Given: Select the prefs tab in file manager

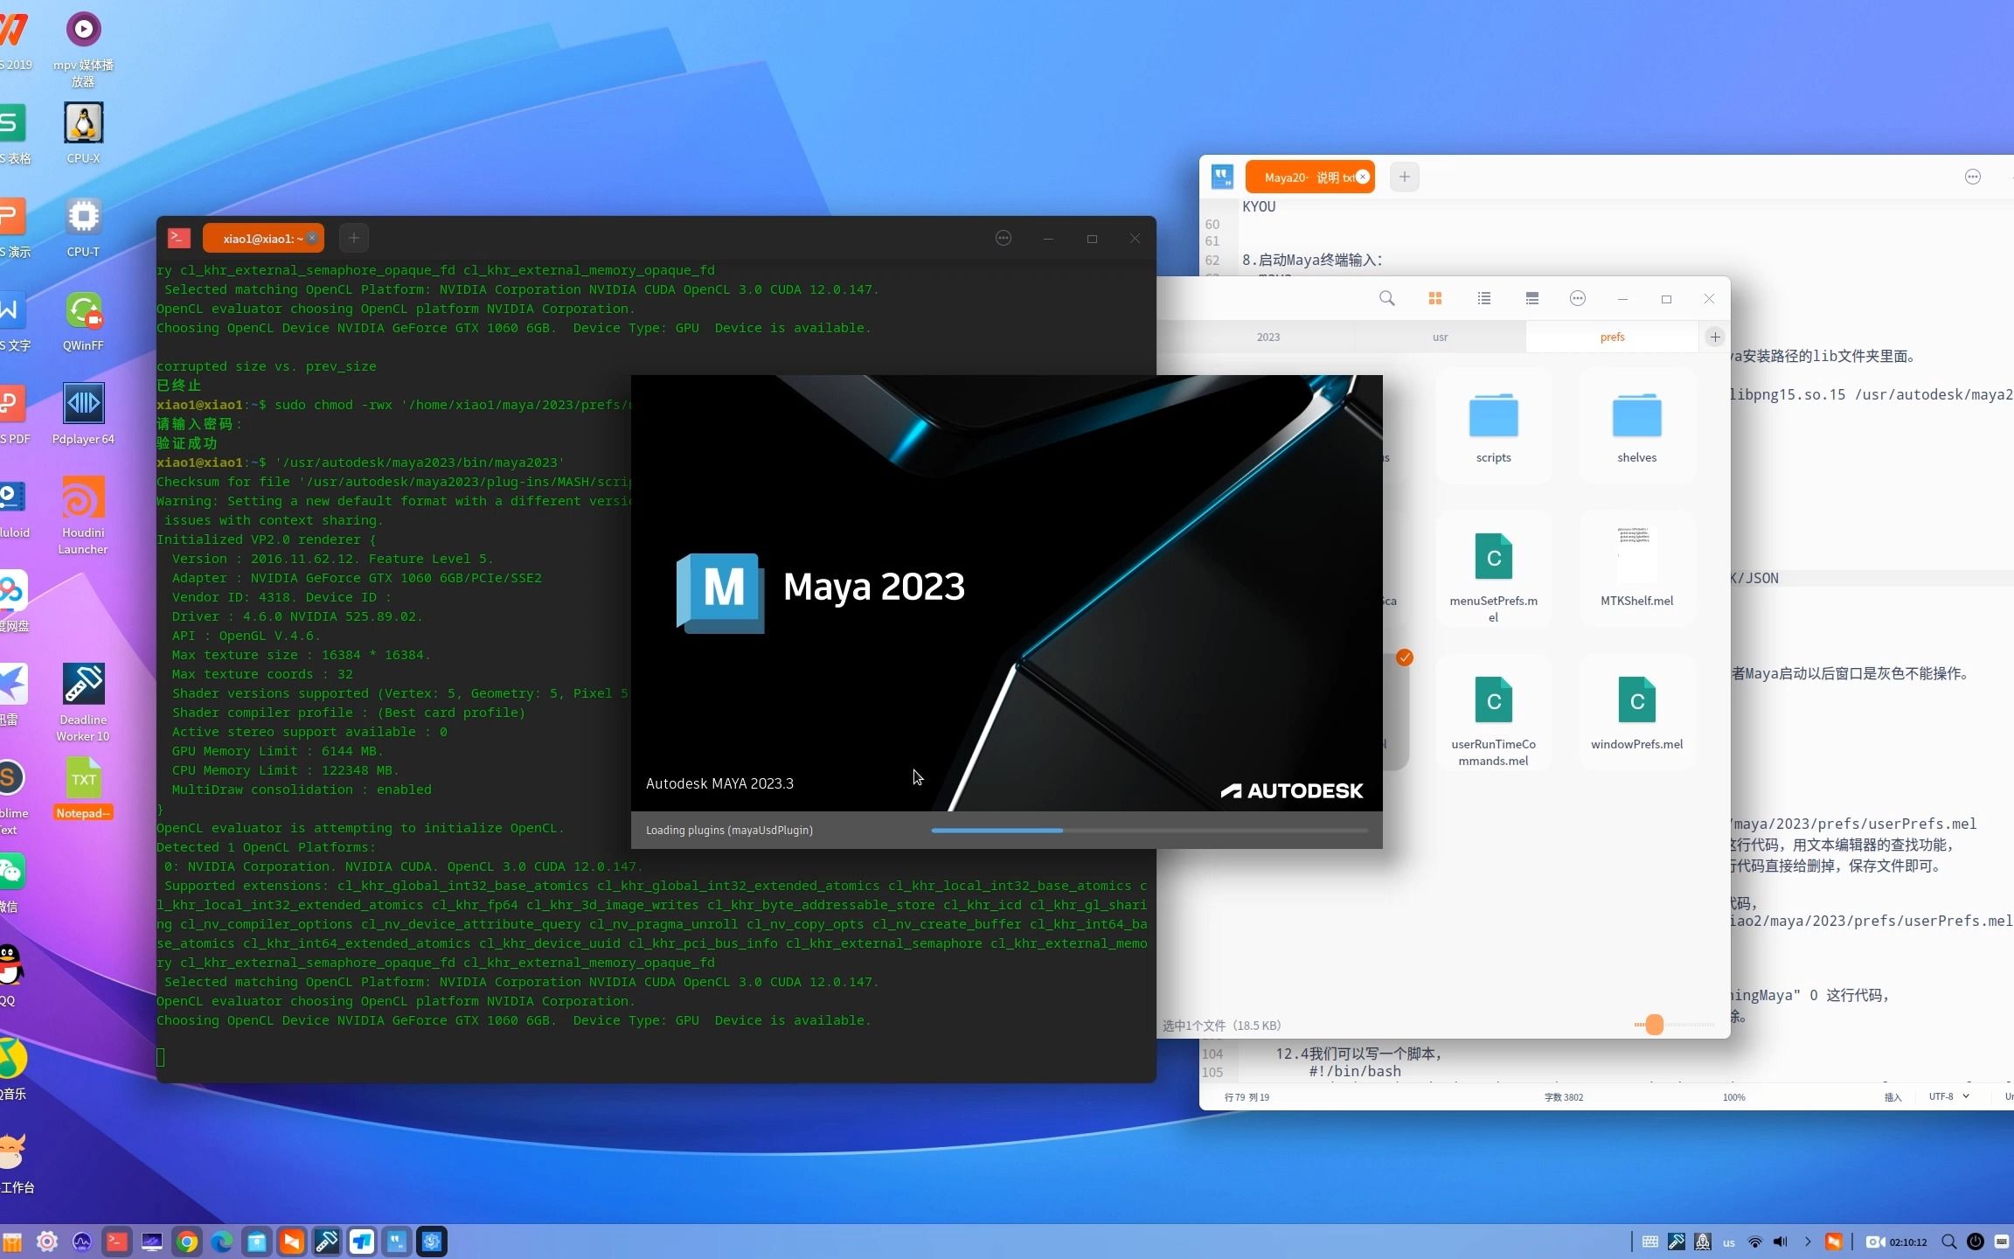Looking at the screenshot, I should 1612,337.
